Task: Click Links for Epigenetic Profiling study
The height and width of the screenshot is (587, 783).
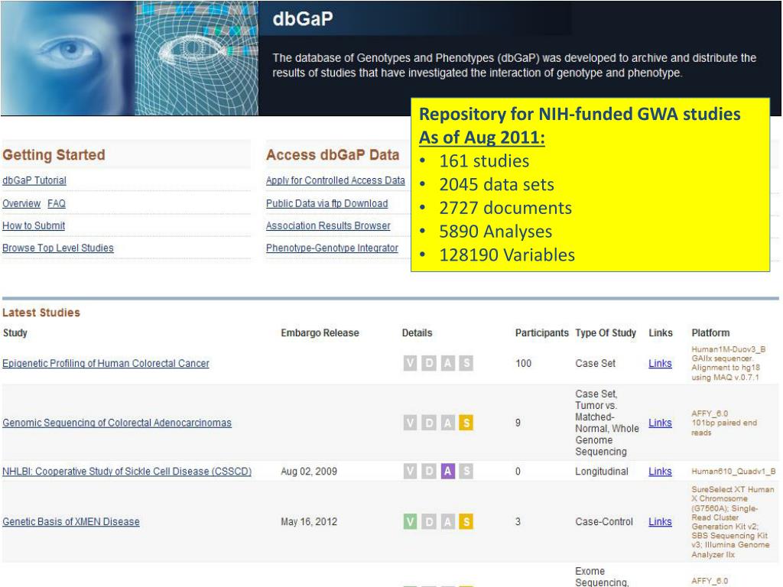Action: [x=660, y=363]
